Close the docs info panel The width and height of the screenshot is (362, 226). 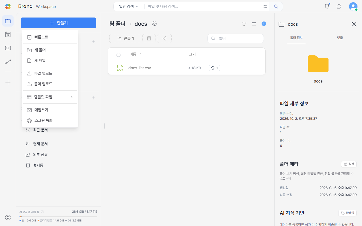(x=354, y=24)
